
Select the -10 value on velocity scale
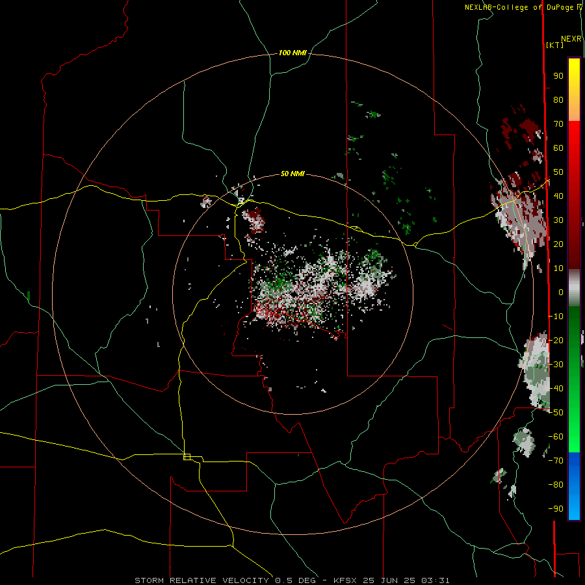click(556, 317)
